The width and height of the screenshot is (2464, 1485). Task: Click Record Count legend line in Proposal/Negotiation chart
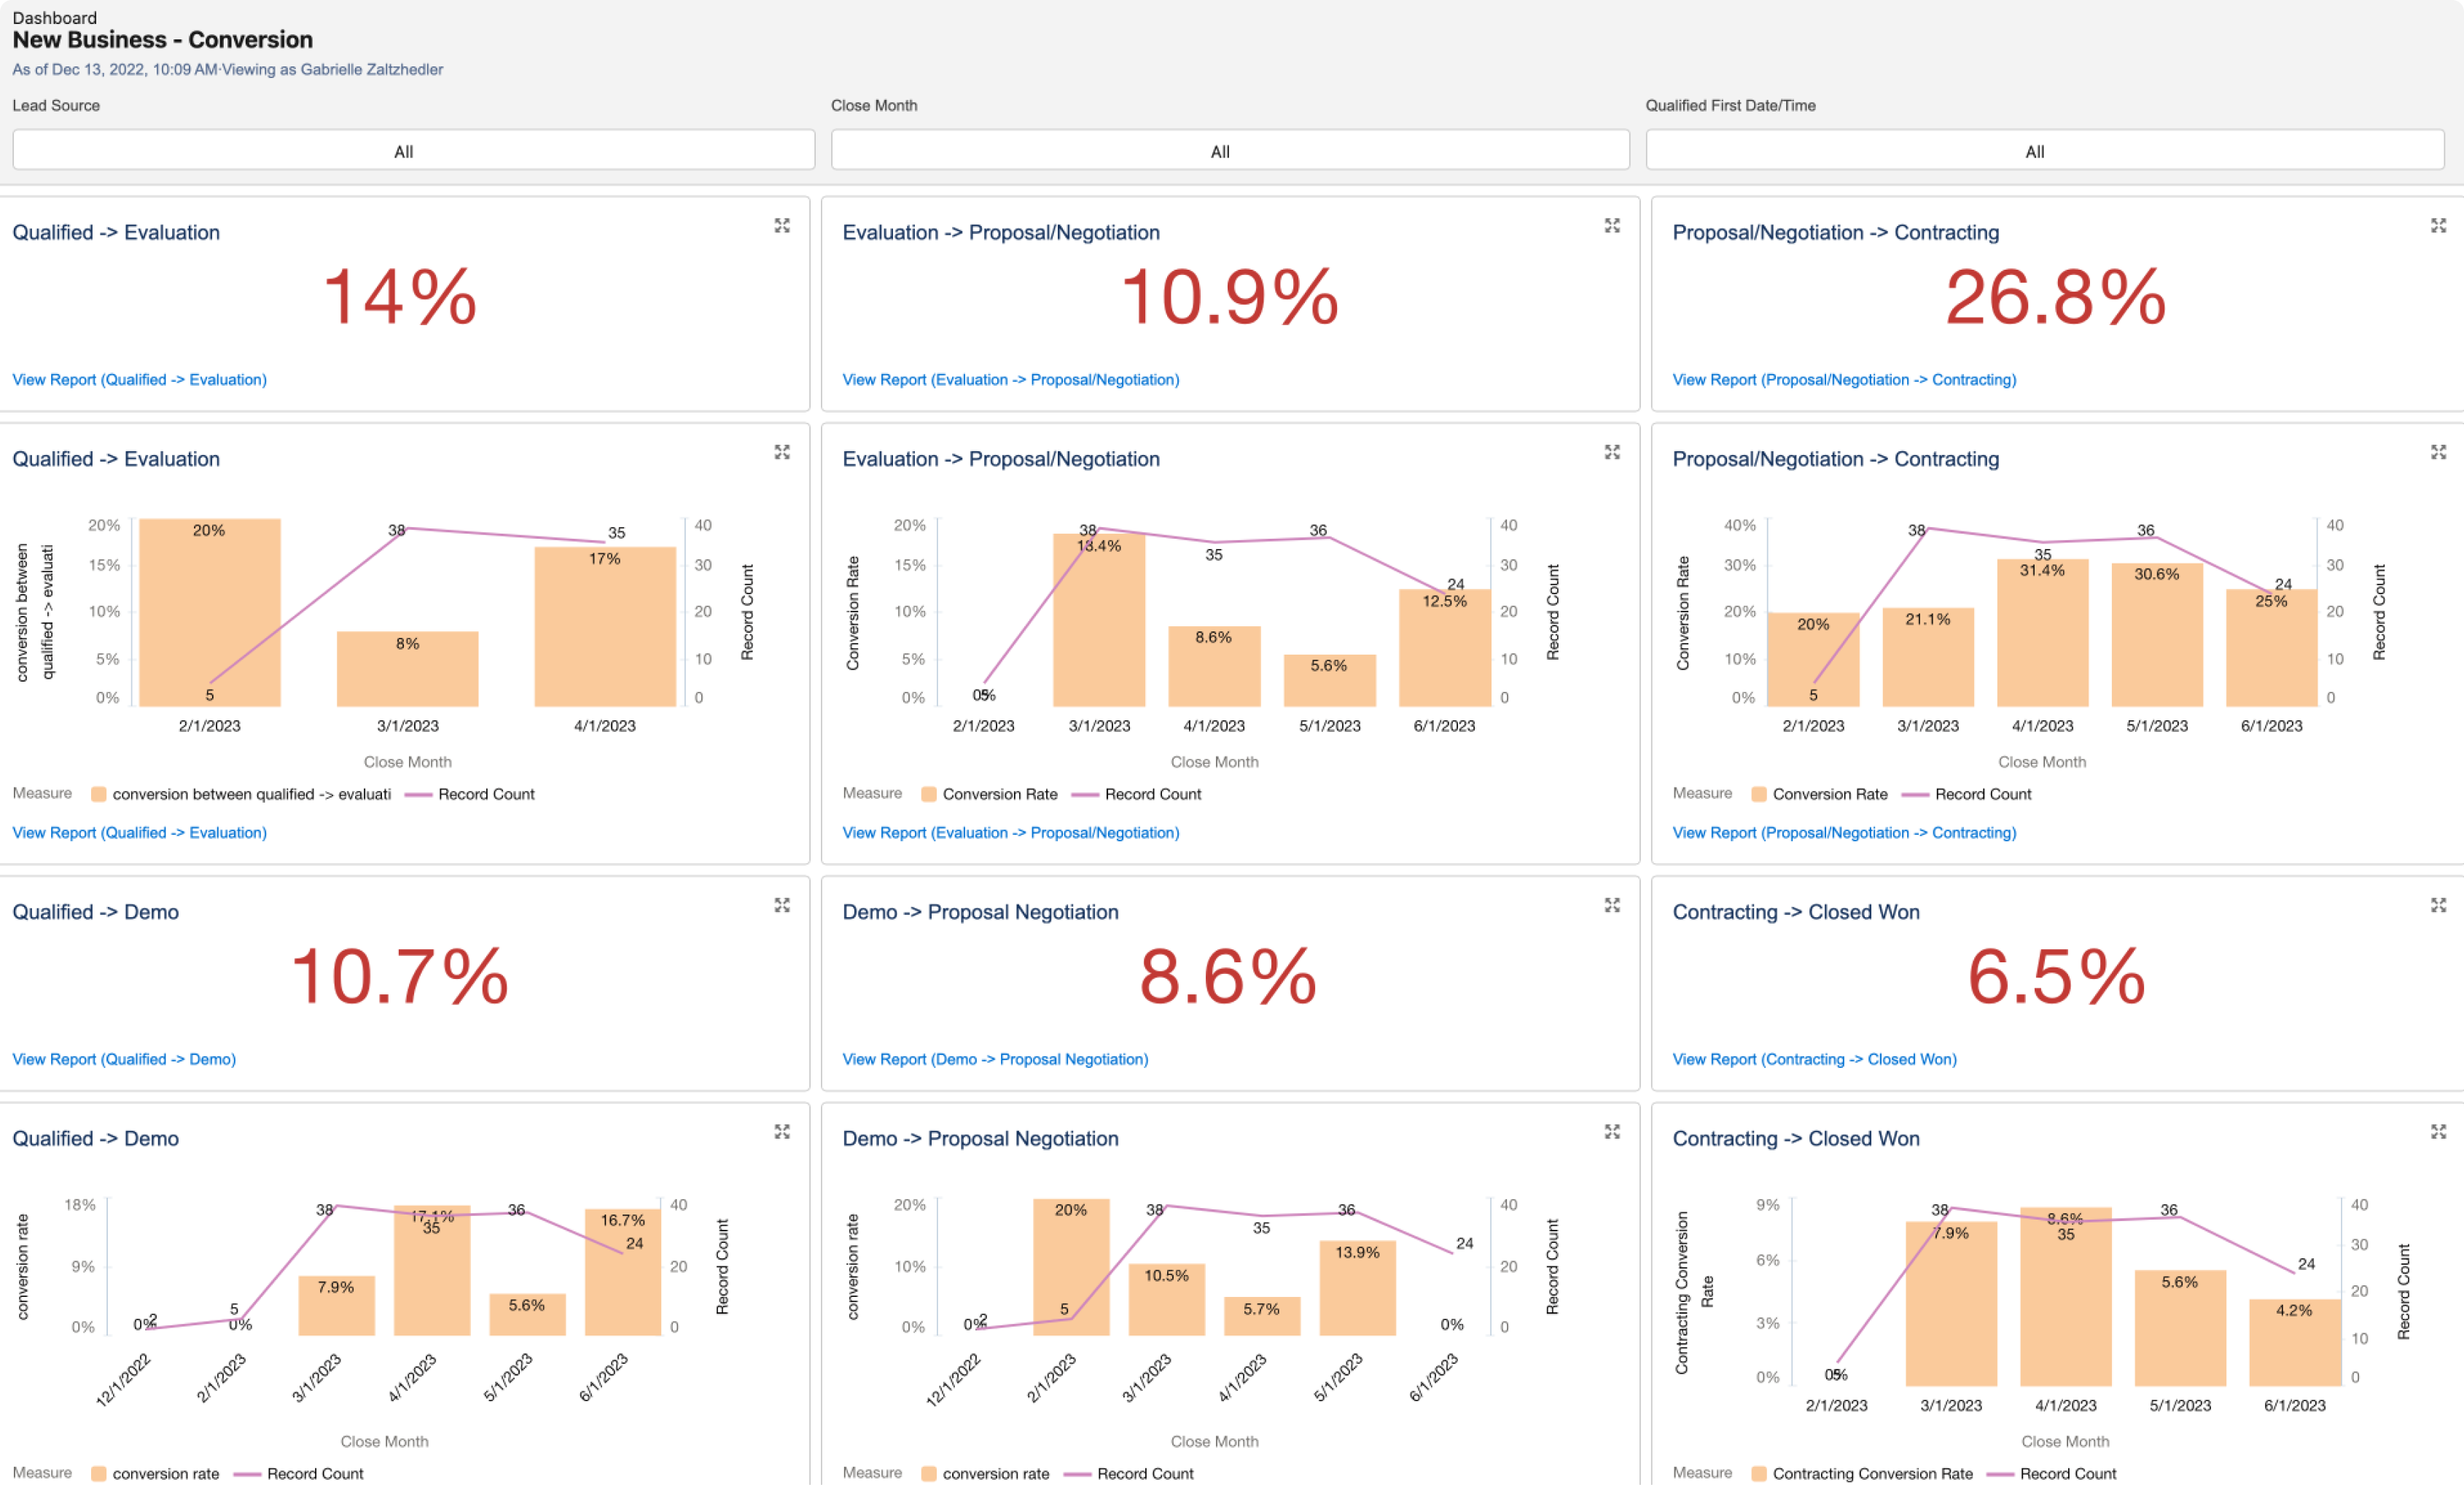tap(1915, 794)
